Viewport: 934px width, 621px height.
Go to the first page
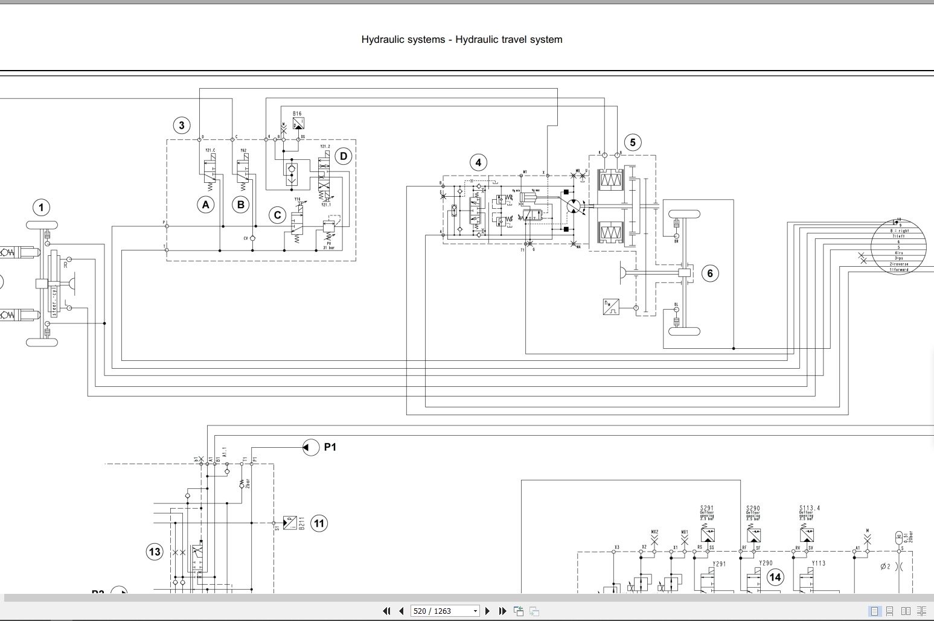click(386, 611)
